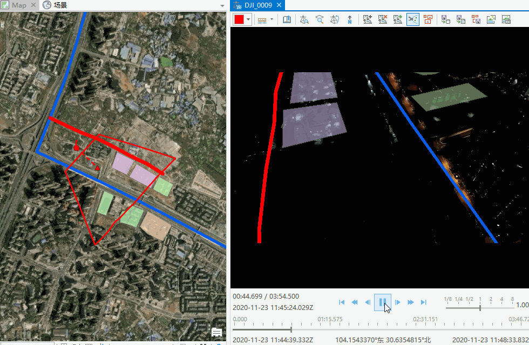Open the bookmarks book icon
The width and height of the screenshot is (529, 345).
pos(287,19)
